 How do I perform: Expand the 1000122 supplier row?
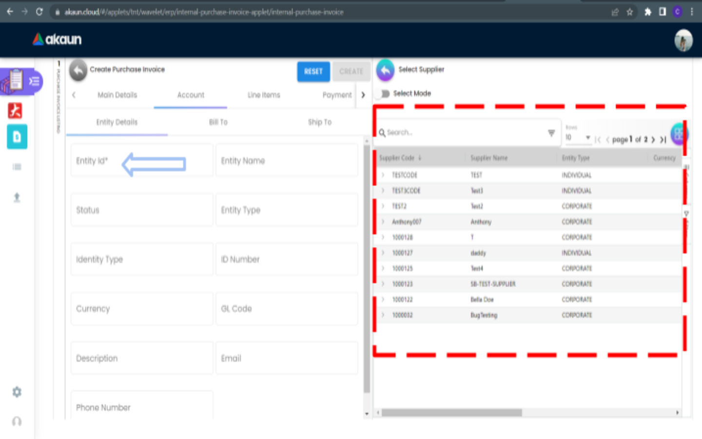tap(383, 300)
